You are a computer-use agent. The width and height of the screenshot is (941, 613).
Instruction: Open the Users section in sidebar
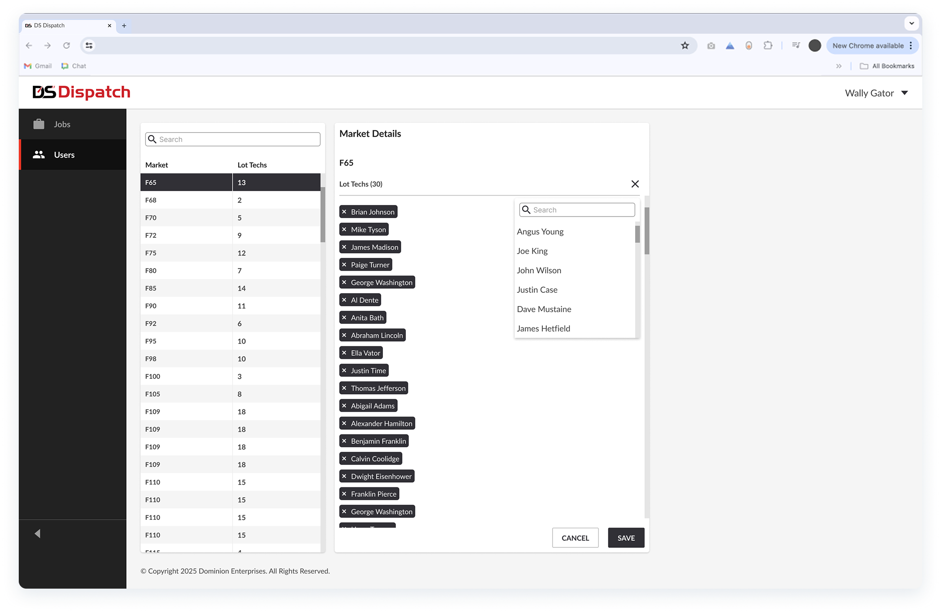tap(64, 155)
